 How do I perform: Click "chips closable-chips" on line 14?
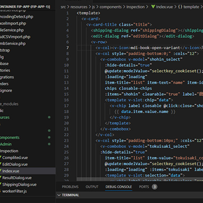point(128,89)
